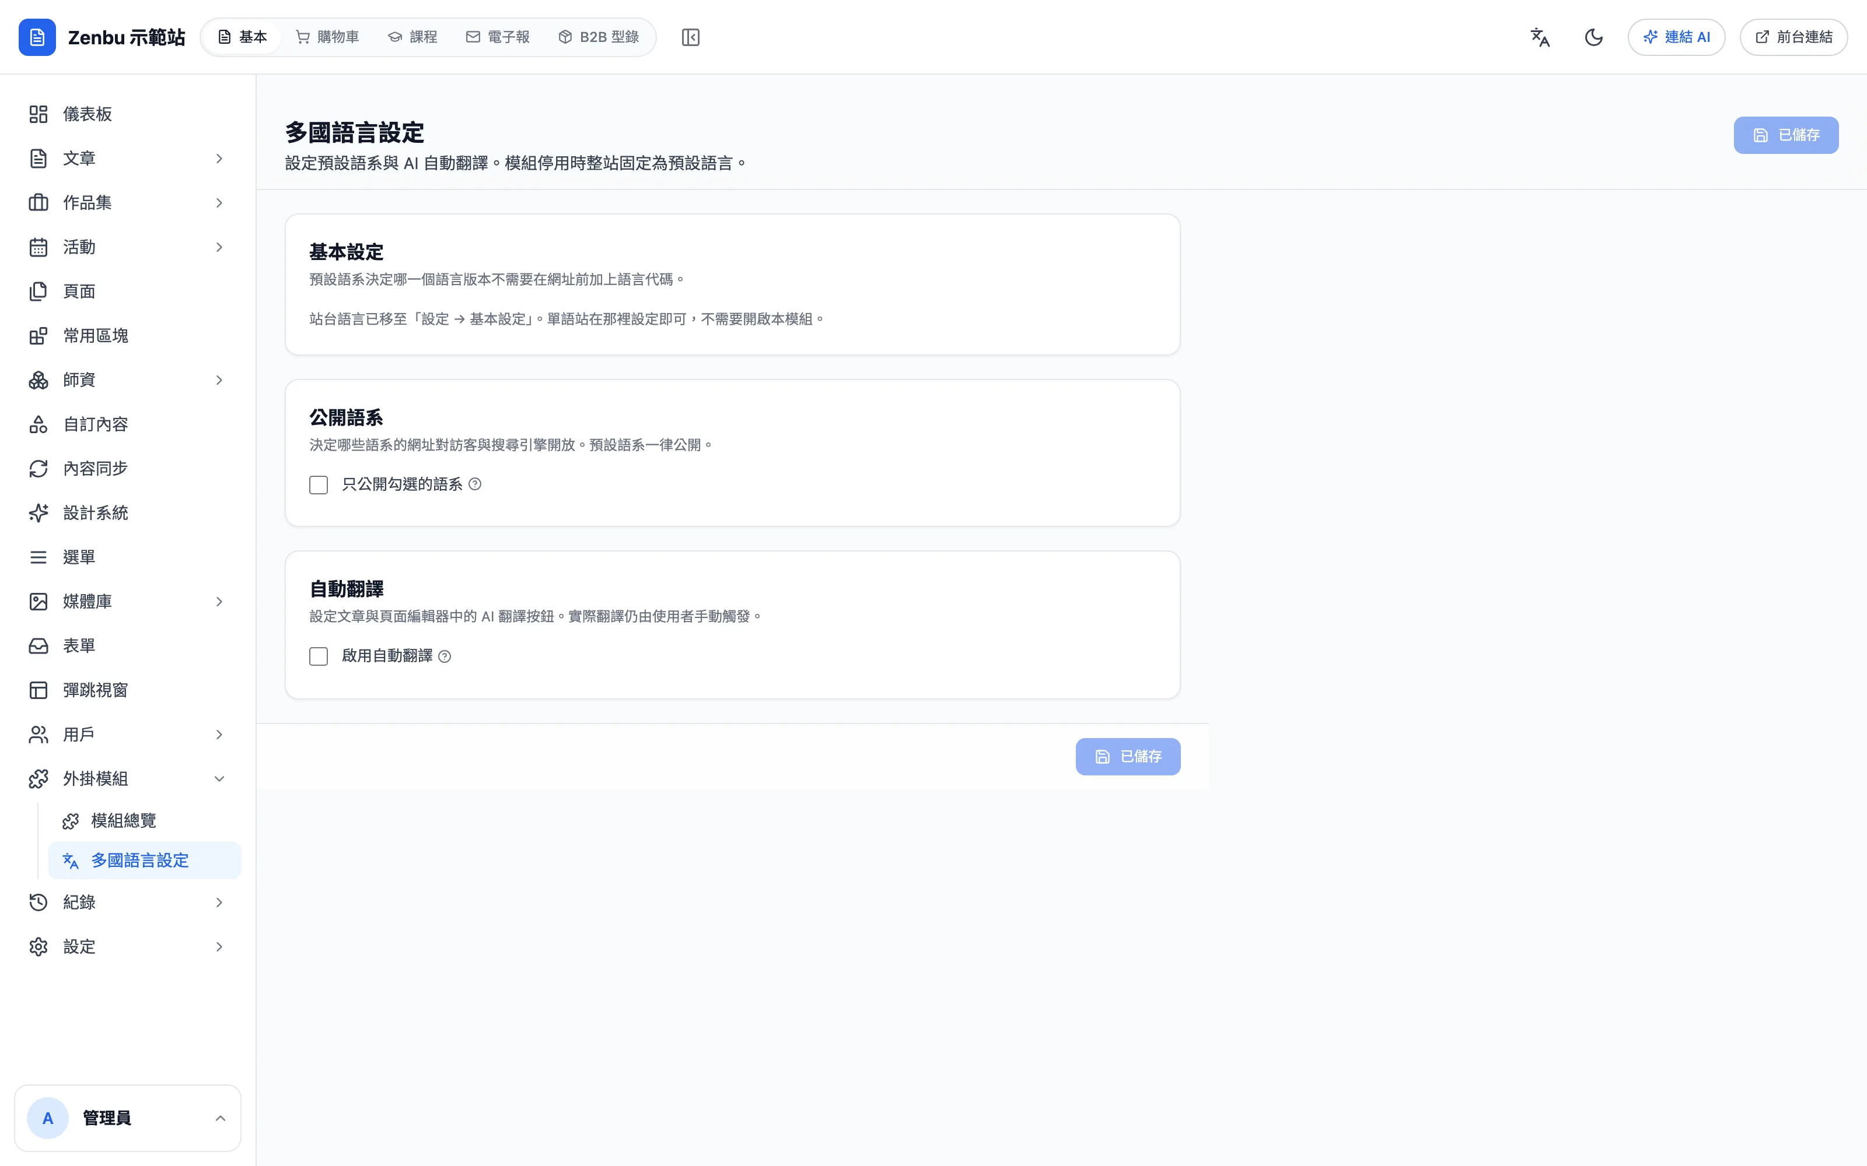Select 多國語言設定 sidebar item
Image resolution: width=1867 pixels, height=1166 pixels.
pos(144,861)
